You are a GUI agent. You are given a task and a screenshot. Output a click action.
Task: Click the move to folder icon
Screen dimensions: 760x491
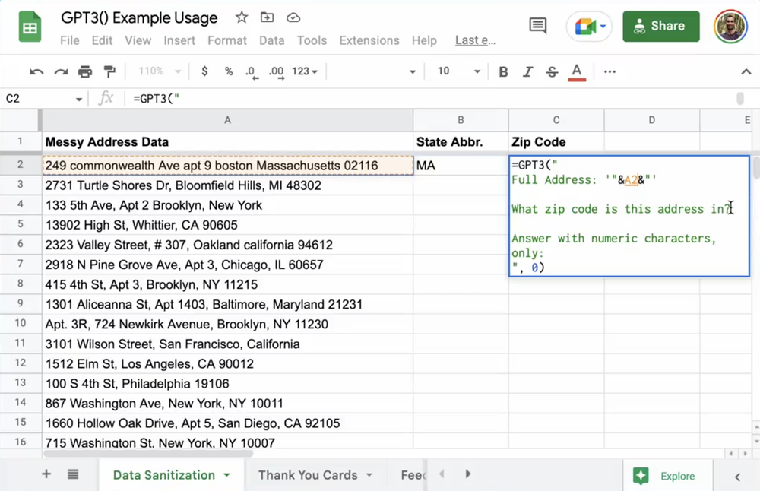267,18
